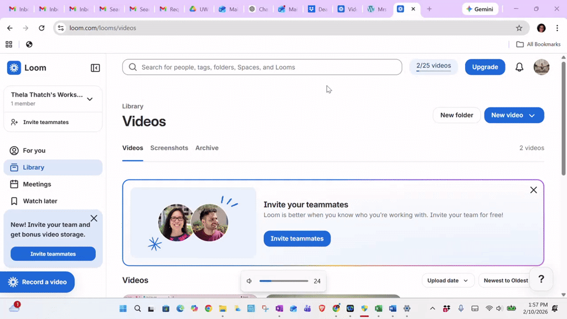Open the notifications bell

pos(519,67)
